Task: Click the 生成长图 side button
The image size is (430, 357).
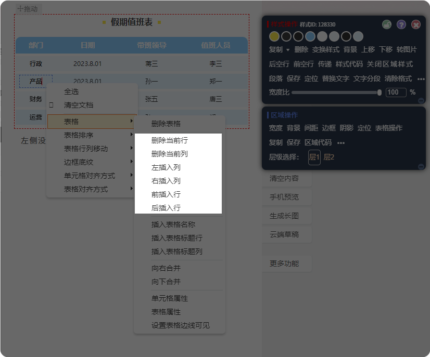Action: [286, 216]
